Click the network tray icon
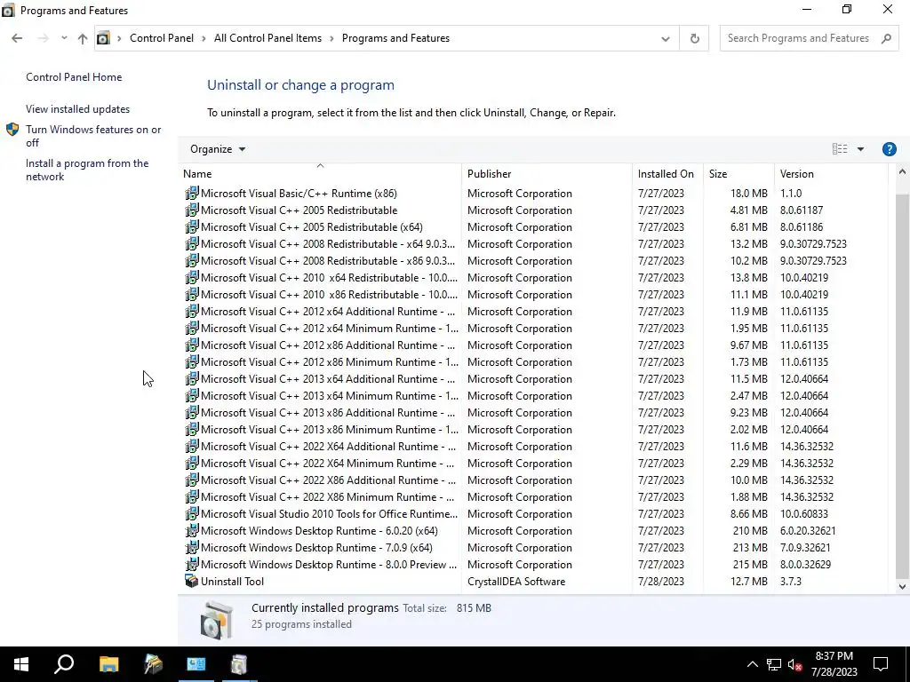The height and width of the screenshot is (682, 910). [774, 664]
